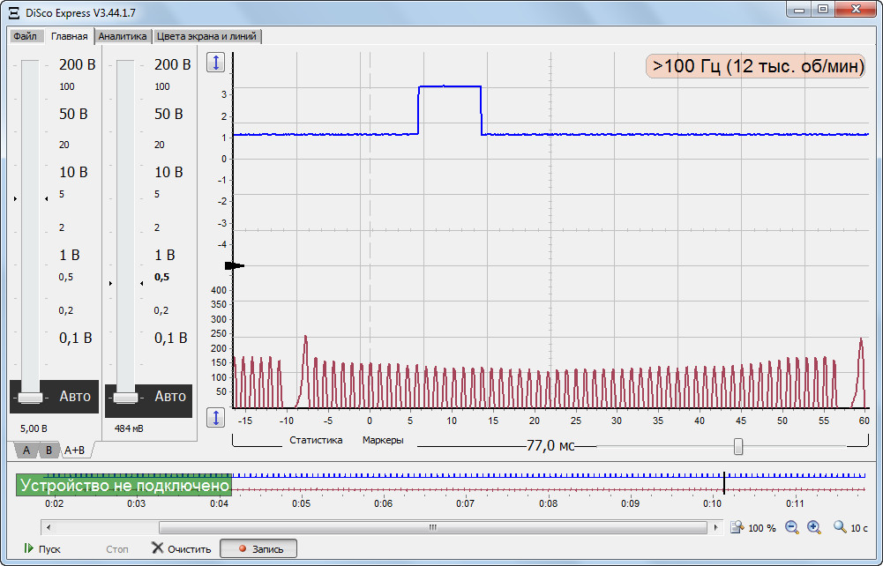
Task: Click the 484 мВ value under second channel
Action: point(129,428)
